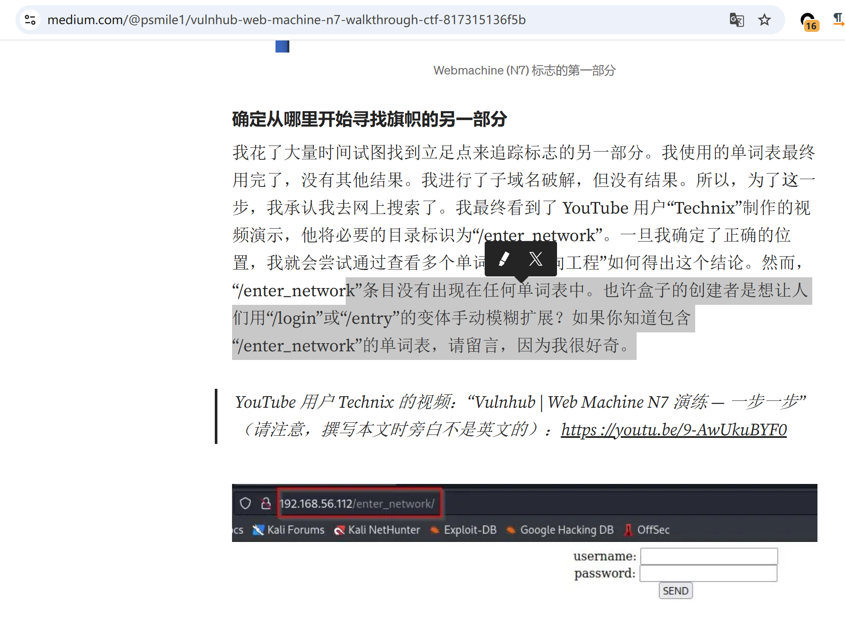Share selection via the X icon

click(x=535, y=259)
